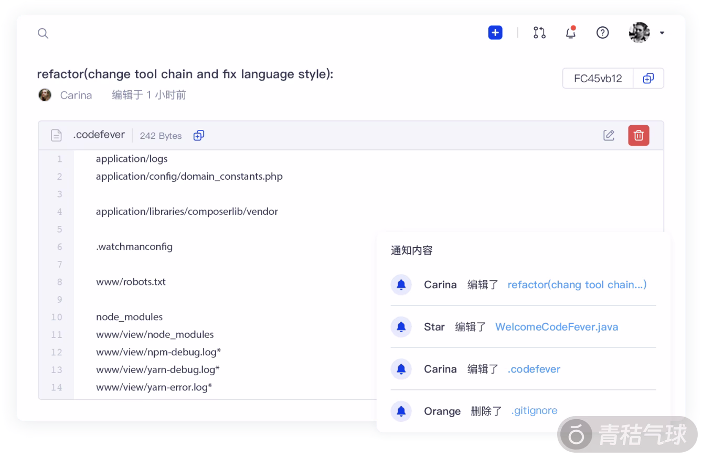Screen dimensions: 703x458
Task: Click the blue plus create button
Action: click(495, 32)
